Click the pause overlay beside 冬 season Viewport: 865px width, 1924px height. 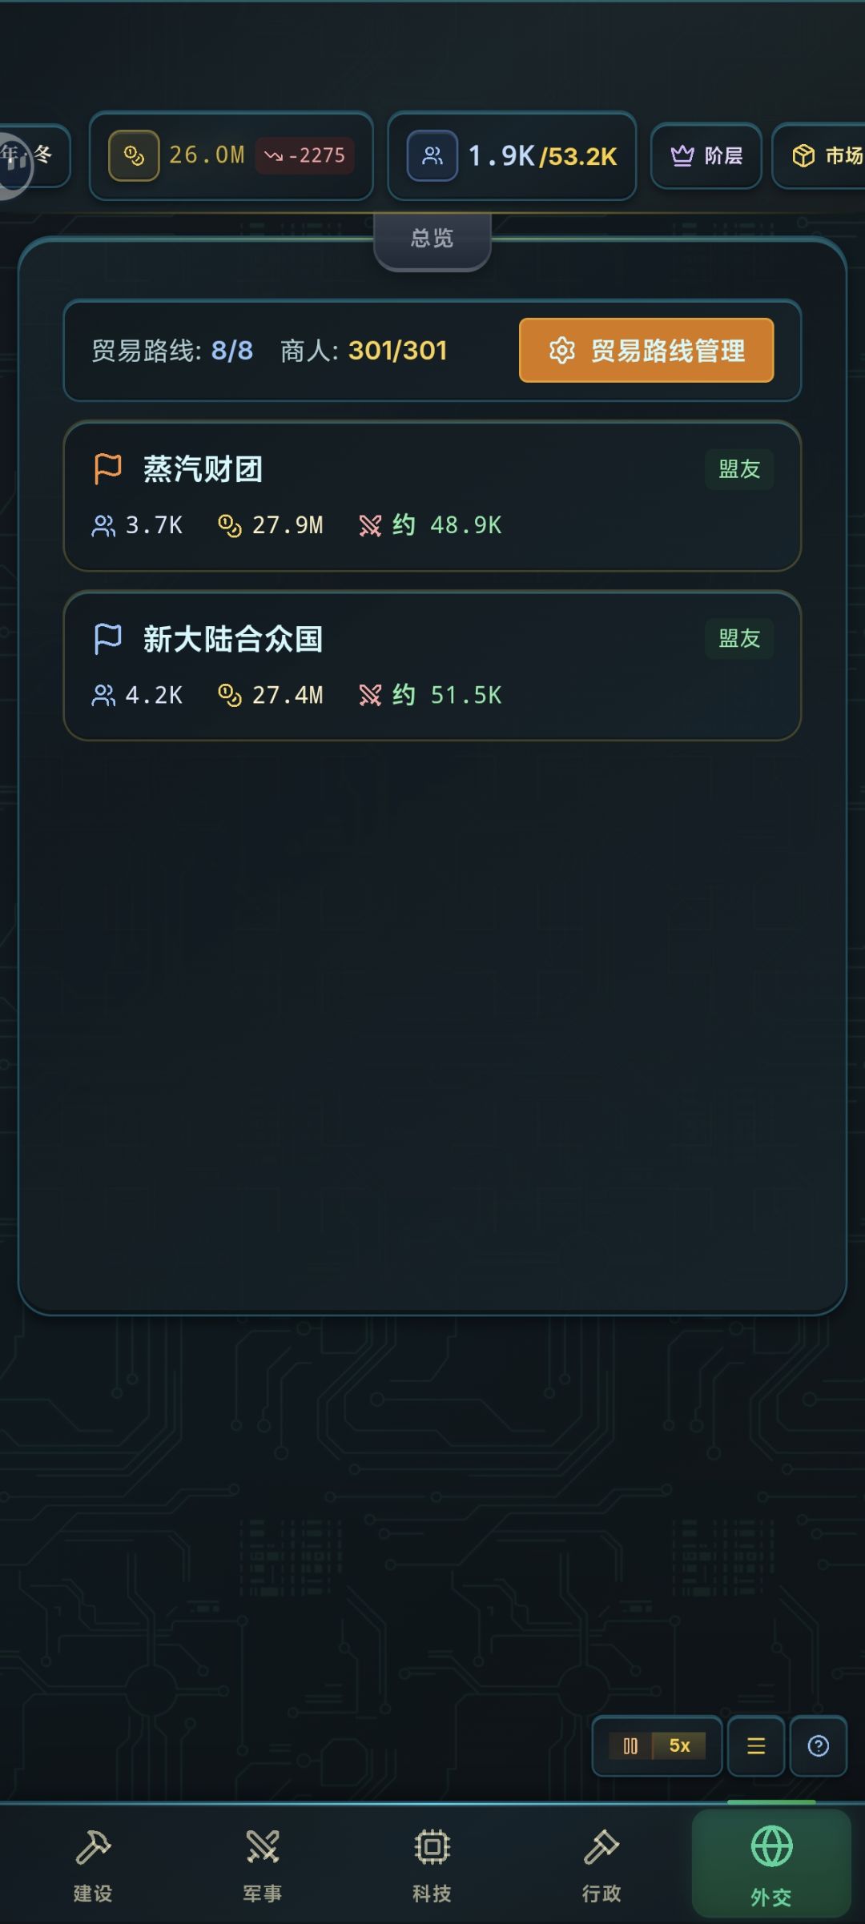click(14, 164)
